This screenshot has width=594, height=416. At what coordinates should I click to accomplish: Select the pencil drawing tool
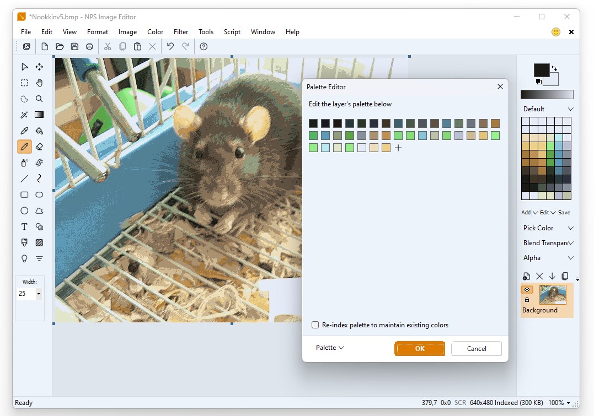coord(25,147)
